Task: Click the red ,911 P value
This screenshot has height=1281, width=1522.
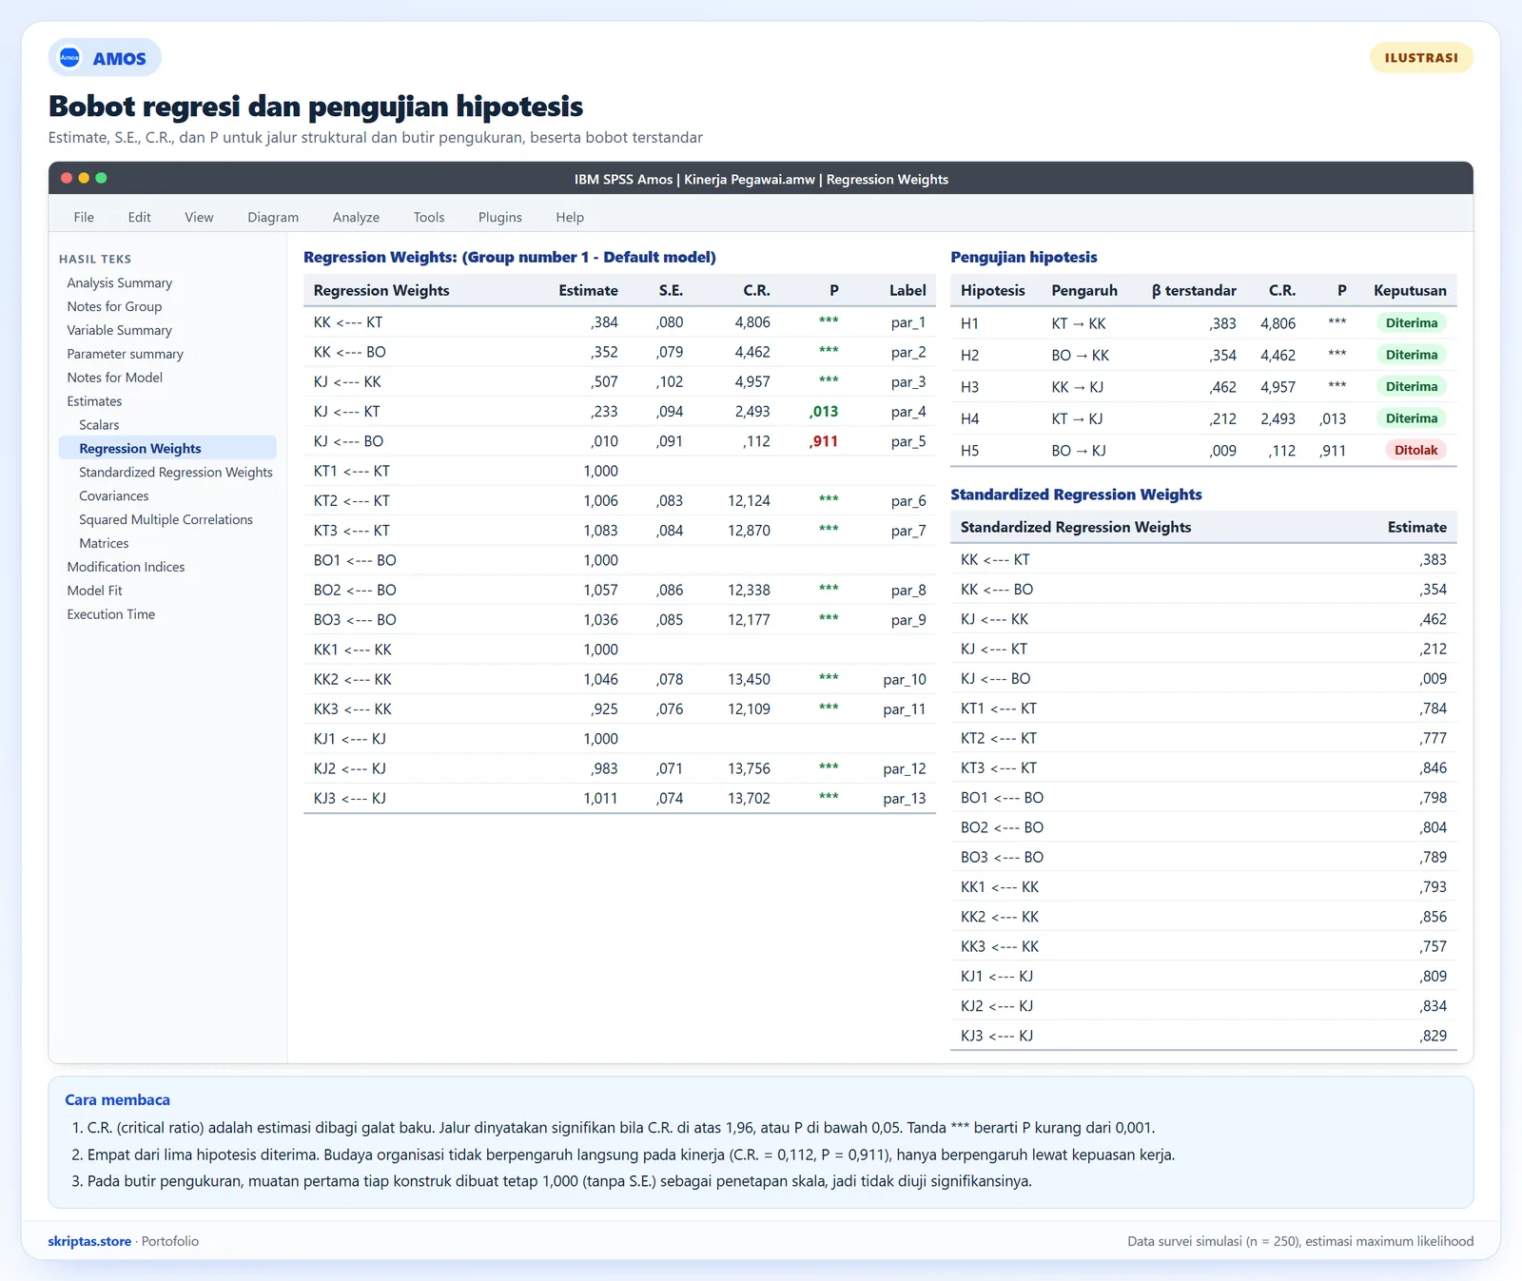Action: [x=824, y=441]
